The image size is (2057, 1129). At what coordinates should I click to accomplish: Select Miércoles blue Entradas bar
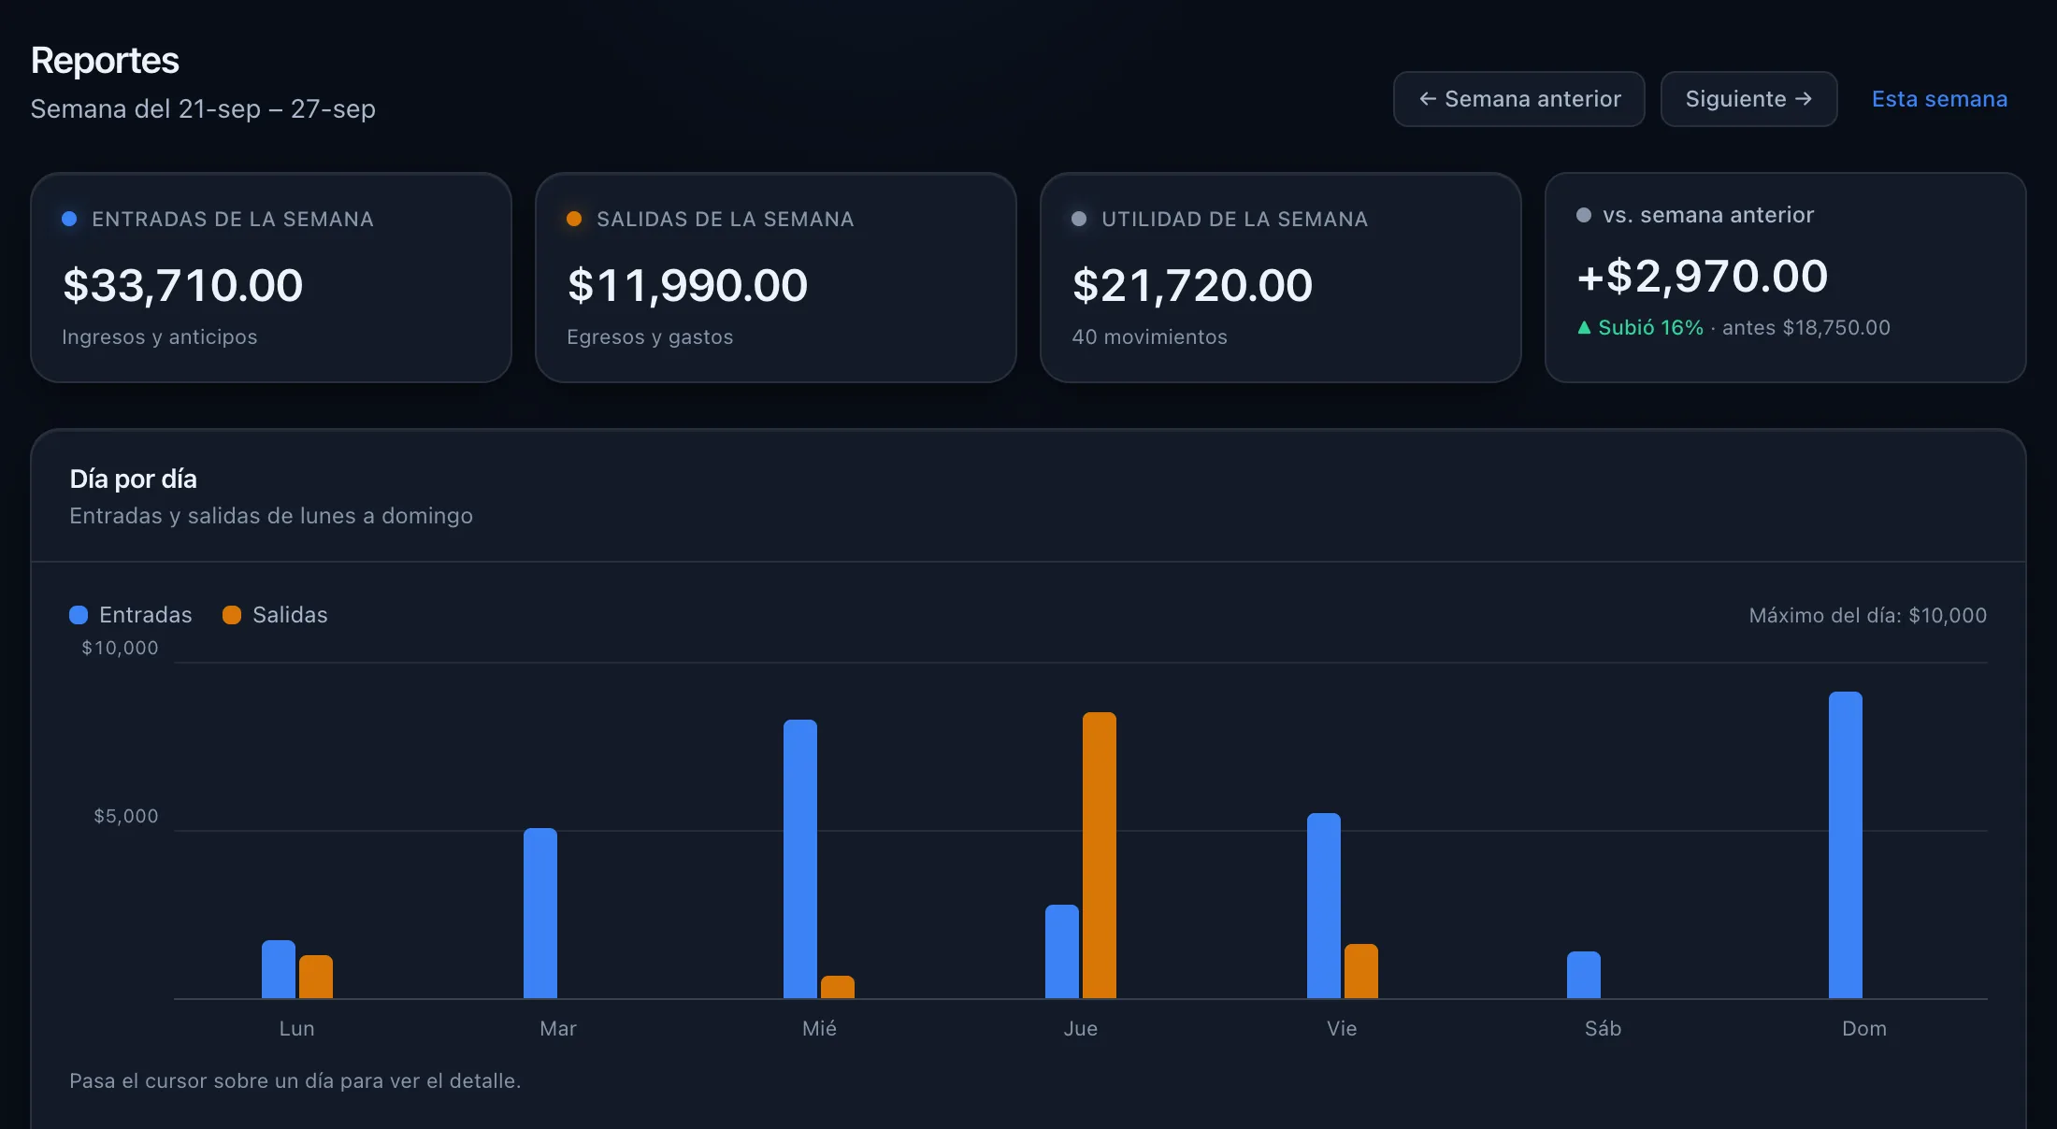pos(800,859)
